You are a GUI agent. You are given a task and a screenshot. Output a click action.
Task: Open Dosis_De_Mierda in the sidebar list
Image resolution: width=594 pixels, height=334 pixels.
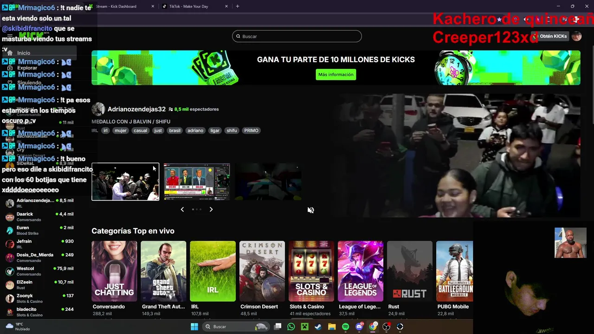(39, 257)
